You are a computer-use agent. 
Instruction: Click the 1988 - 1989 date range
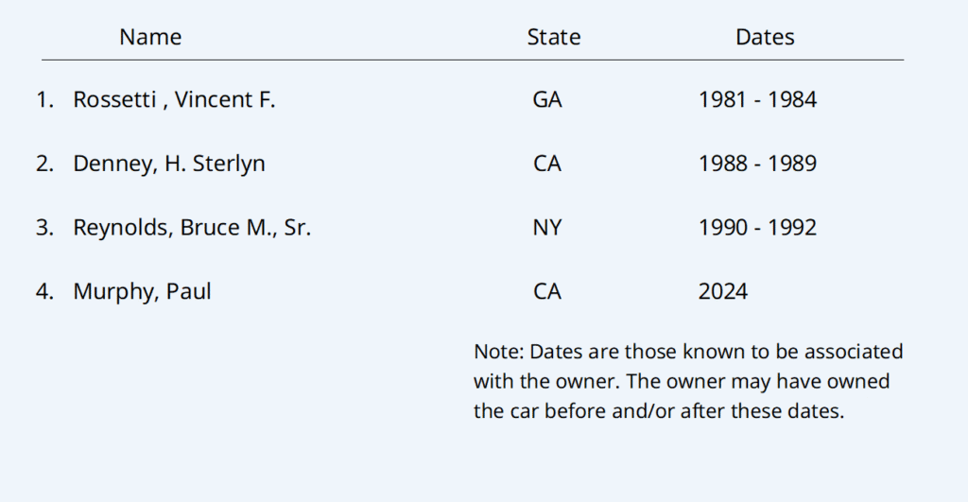[x=757, y=164]
